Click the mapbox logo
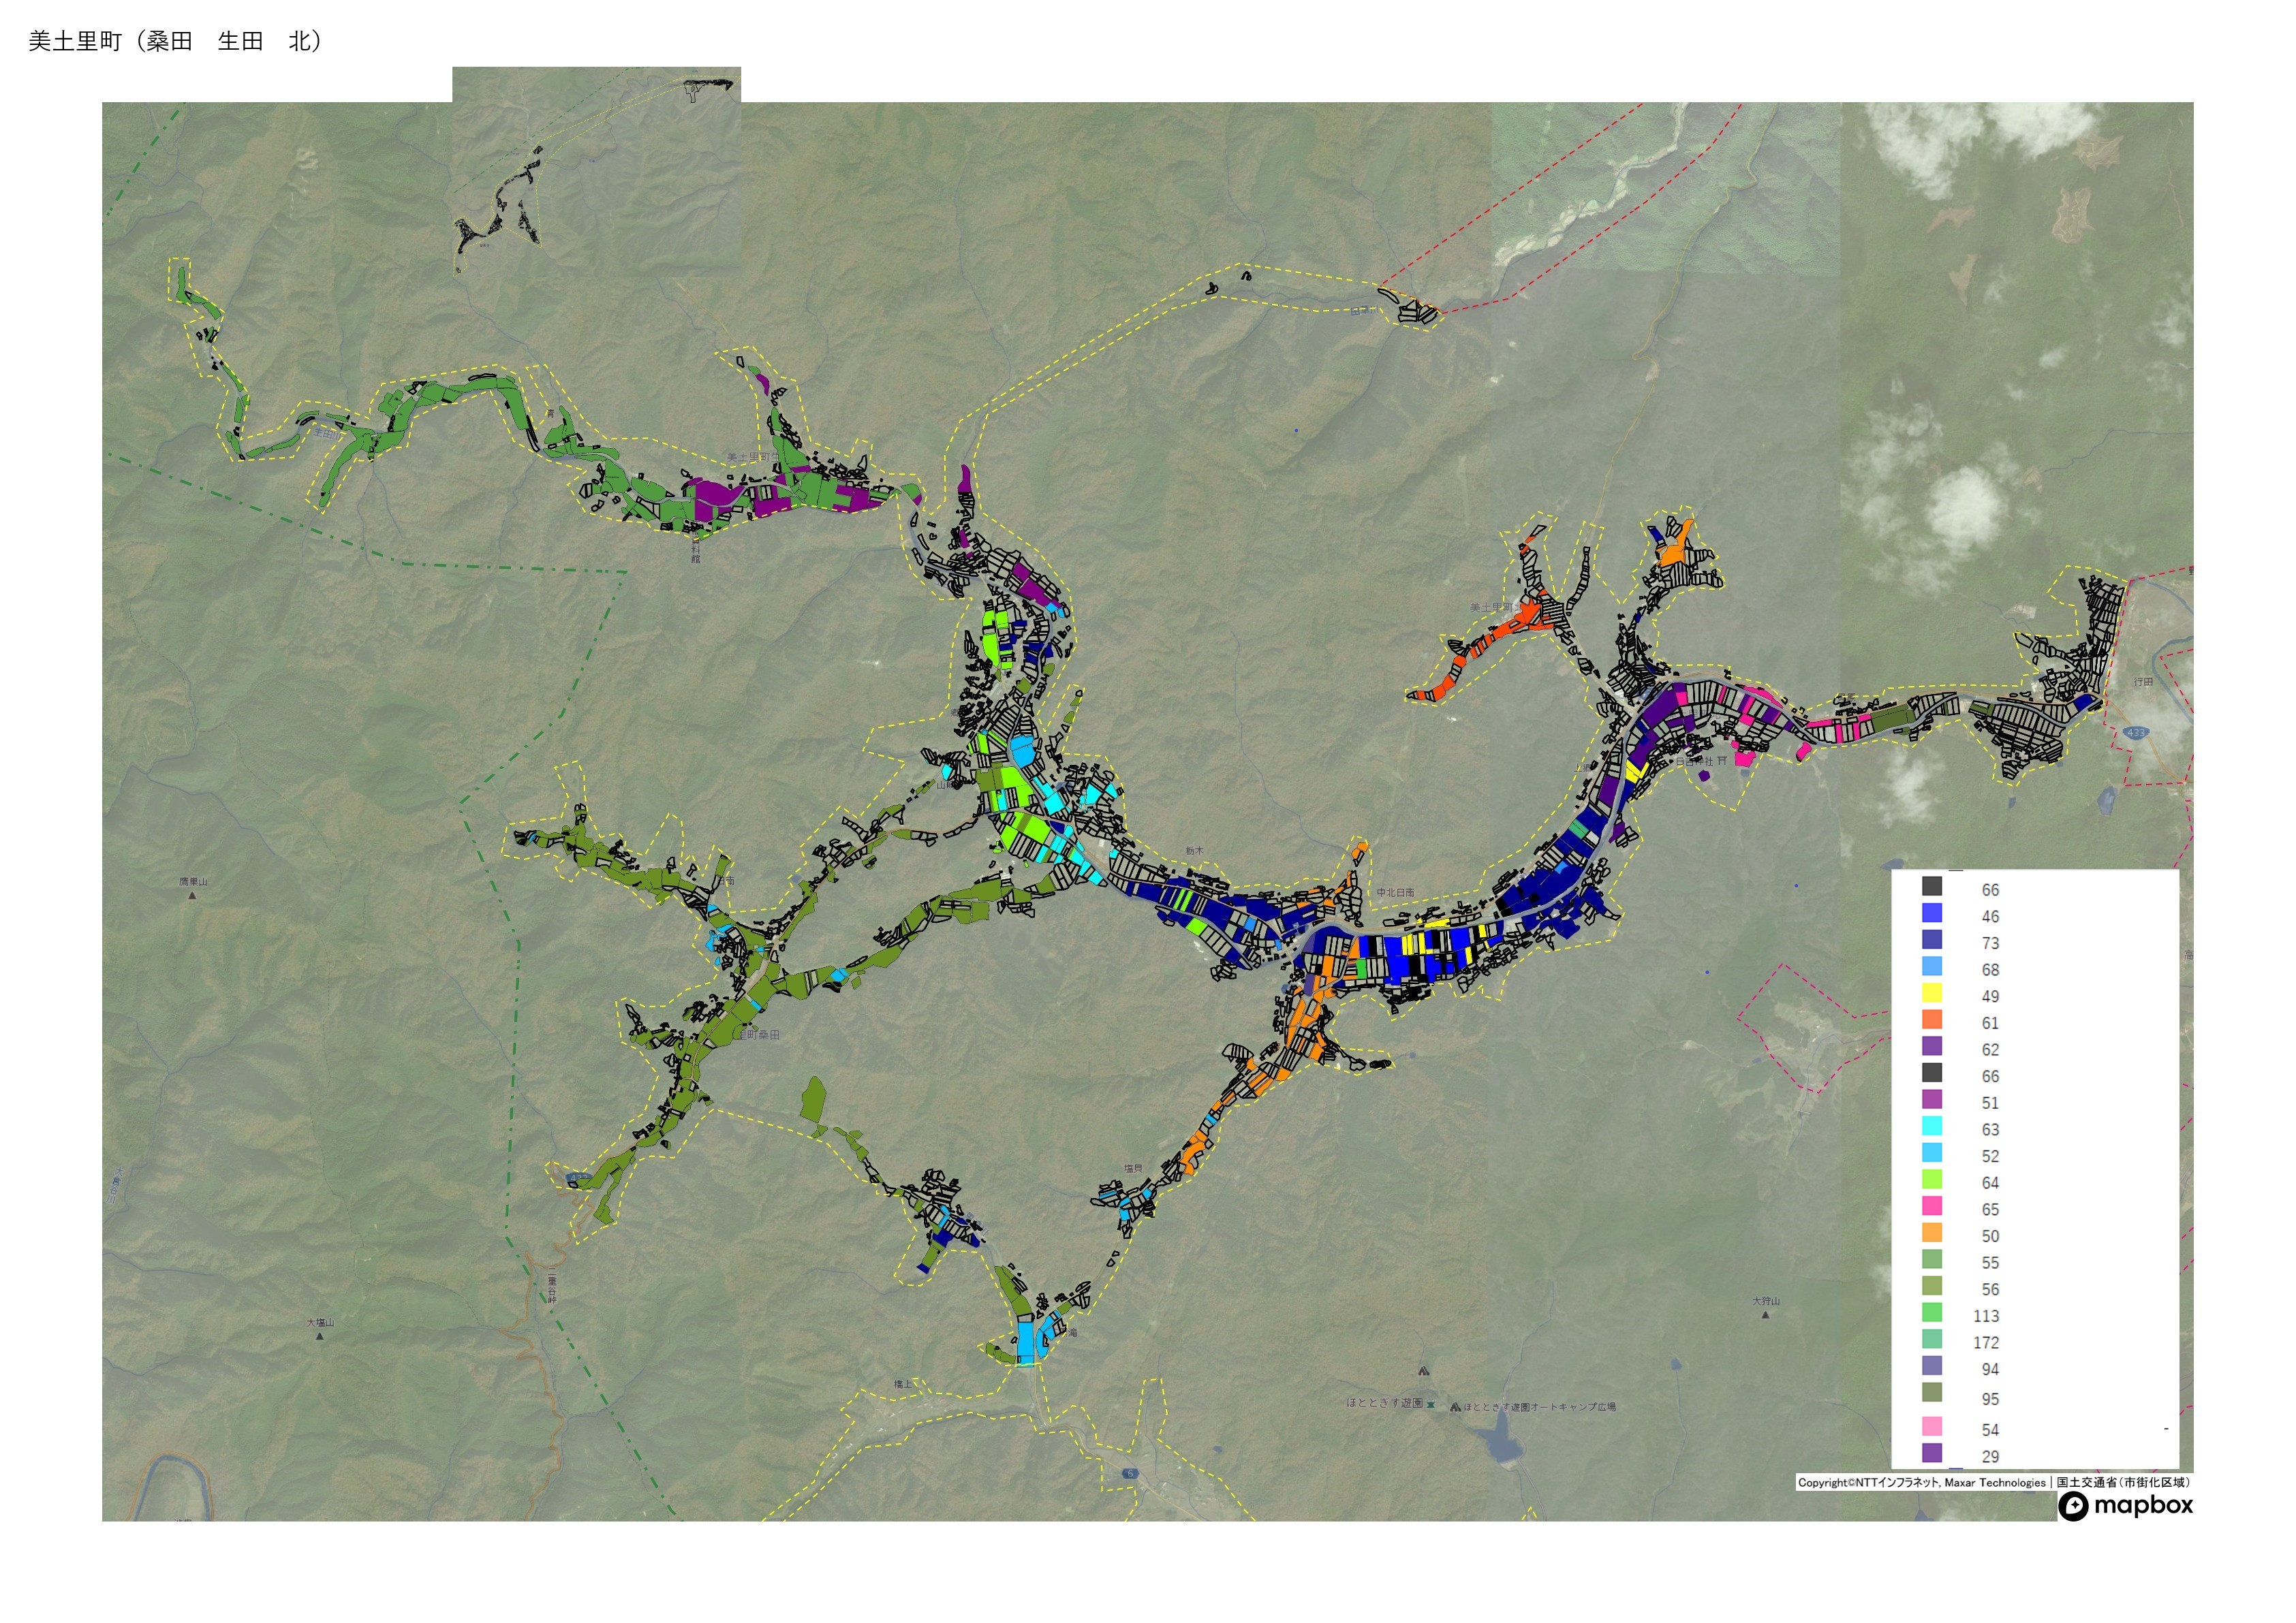 (2125, 1506)
